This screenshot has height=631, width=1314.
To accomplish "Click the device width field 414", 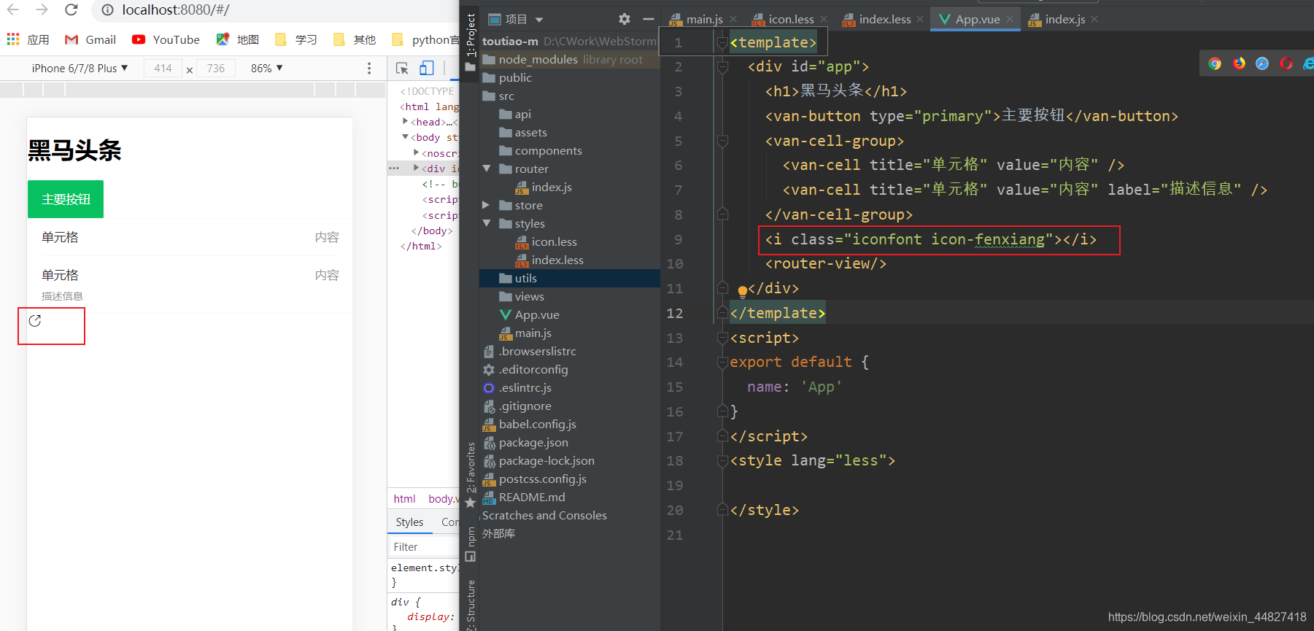I will 163,68.
